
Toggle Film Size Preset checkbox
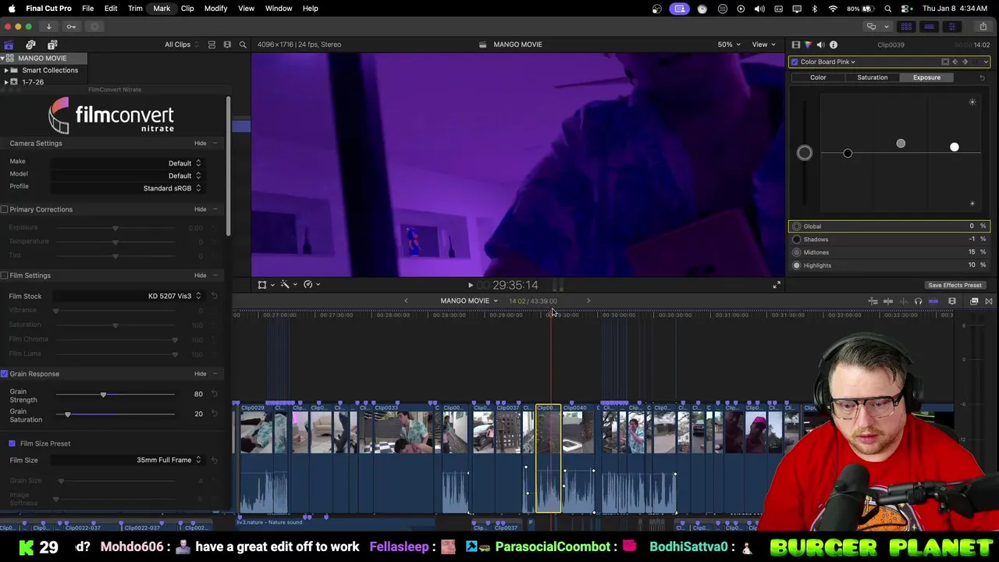12,443
